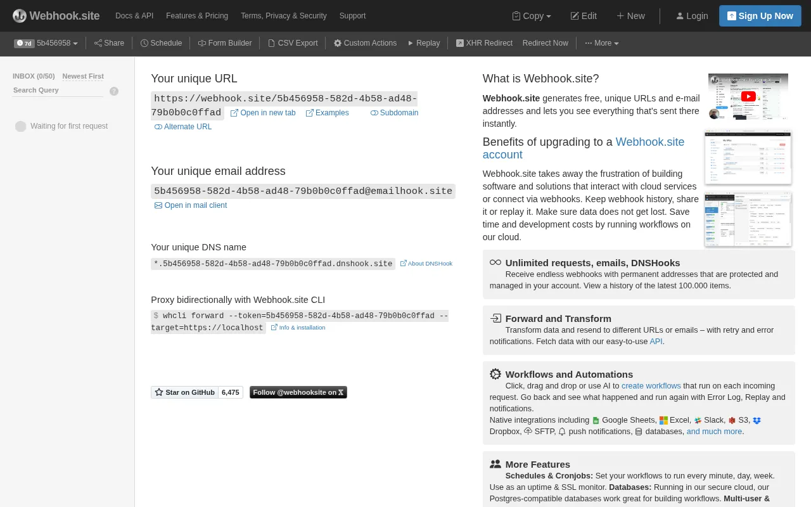Click the create workflows link
811x507 pixels.
pyautogui.click(x=651, y=386)
